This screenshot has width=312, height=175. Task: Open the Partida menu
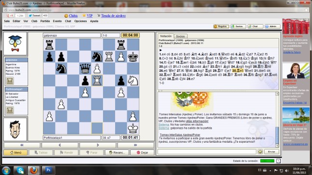tap(45, 21)
